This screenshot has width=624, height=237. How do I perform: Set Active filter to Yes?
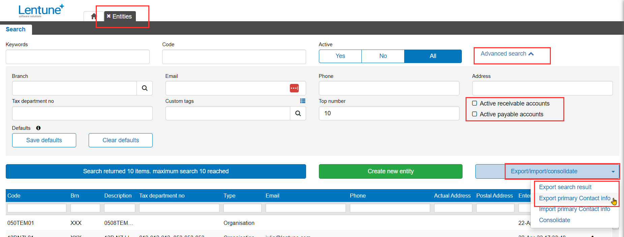point(340,56)
